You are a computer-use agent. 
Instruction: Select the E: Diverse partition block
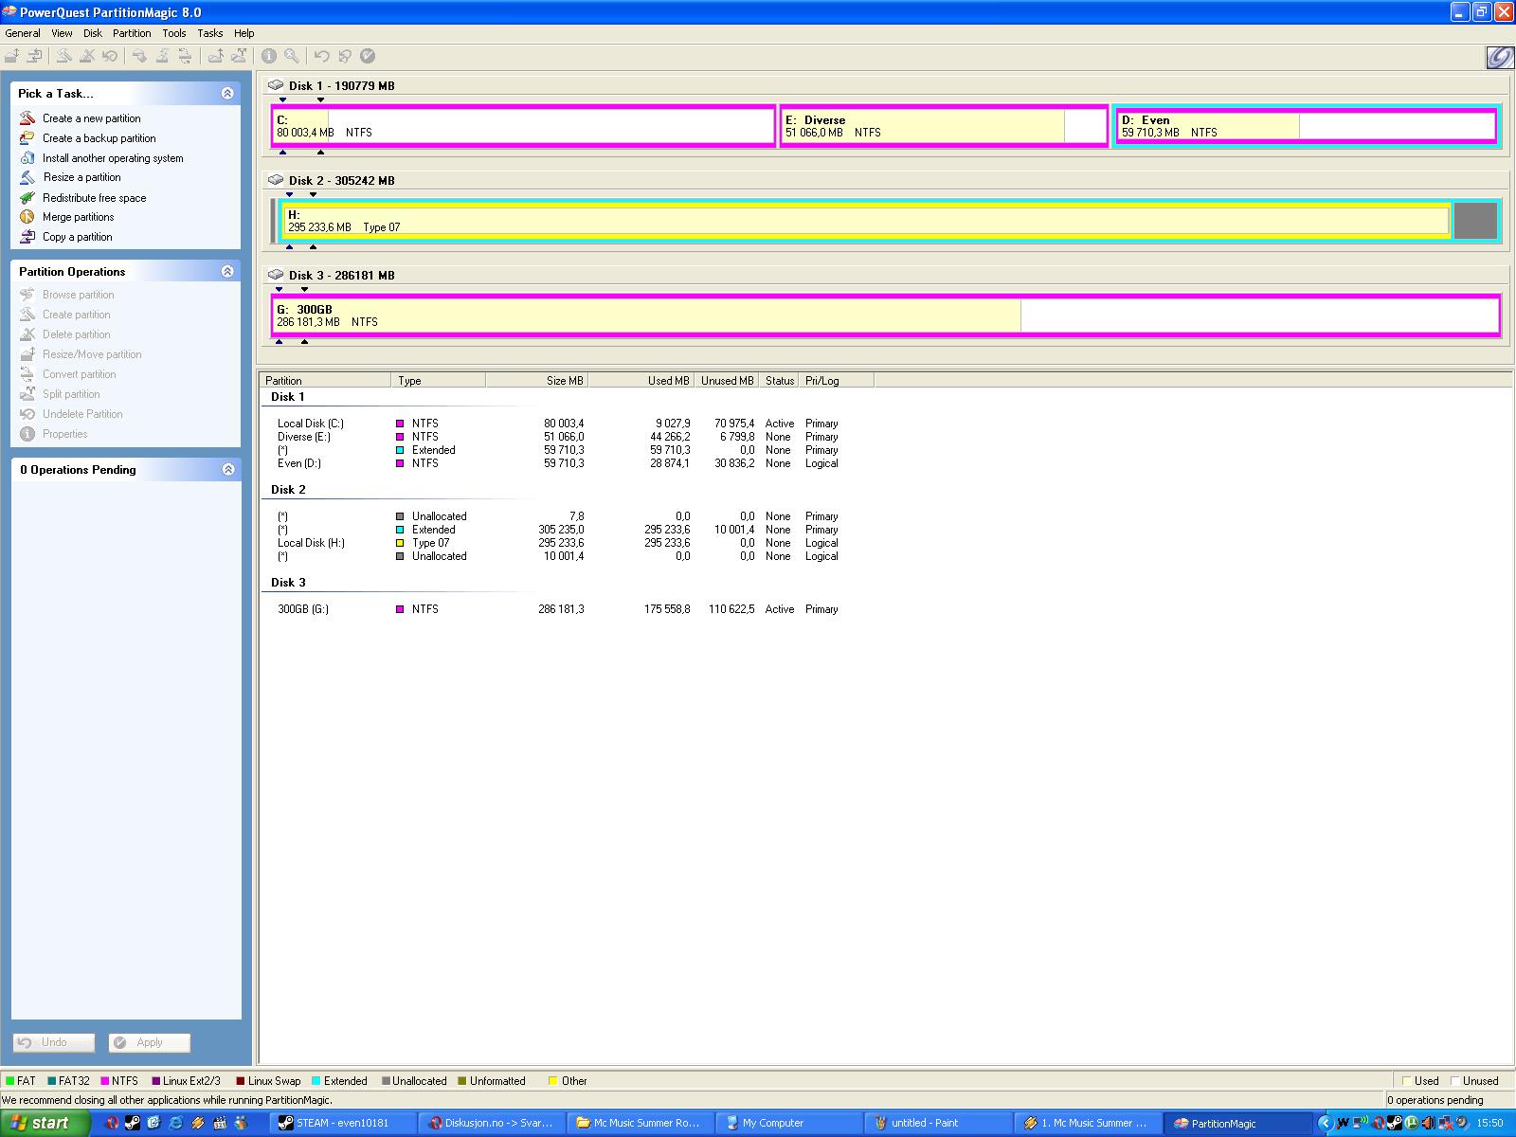point(944,126)
